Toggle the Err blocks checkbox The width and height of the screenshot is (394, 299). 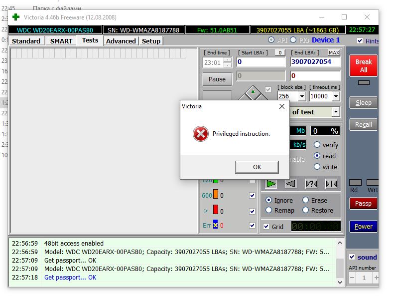(252, 226)
